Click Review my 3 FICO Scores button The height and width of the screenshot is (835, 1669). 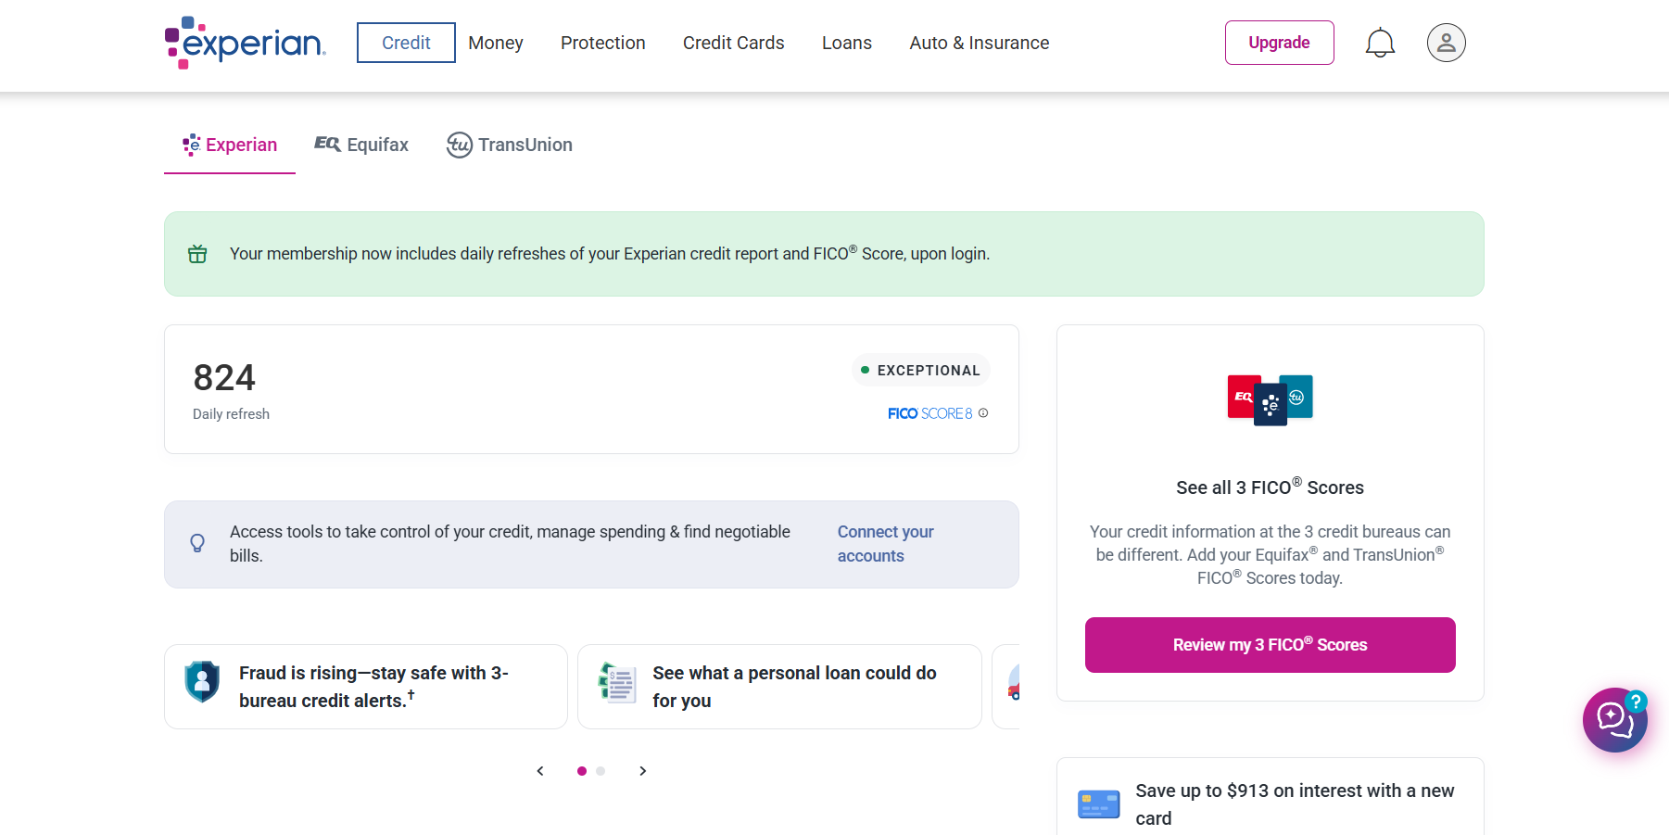(1271, 645)
